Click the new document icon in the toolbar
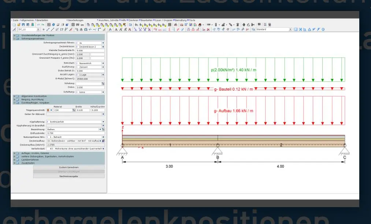The width and height of the screenshot is (371, 224). (14, 25)
